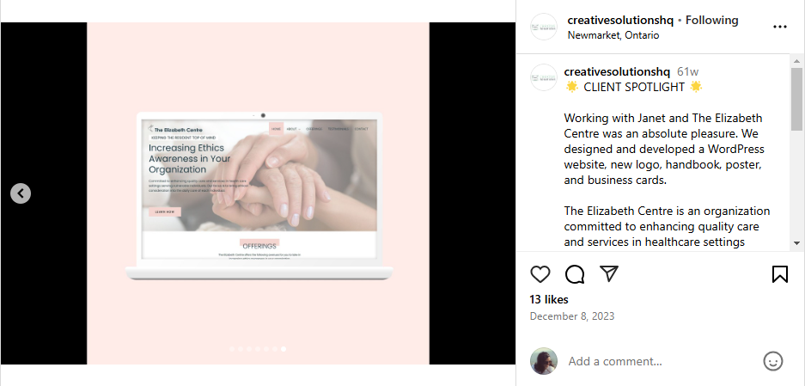The image size is (805, 386).
Task: View the 13 likes list
Action: (549, 299)
